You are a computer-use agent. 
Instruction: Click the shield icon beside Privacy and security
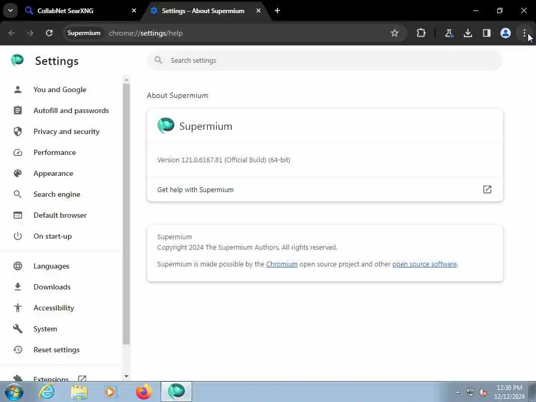[x=18, y=131]
